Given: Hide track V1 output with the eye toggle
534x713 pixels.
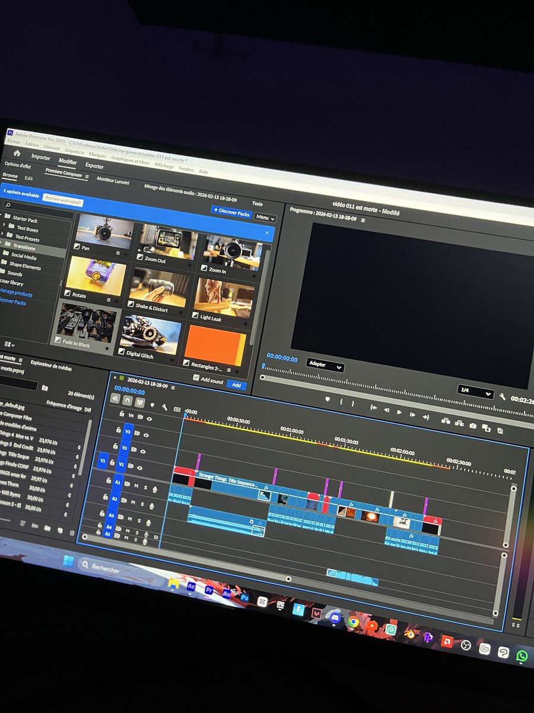Looking at the screenshot, I should coord(139,468).
